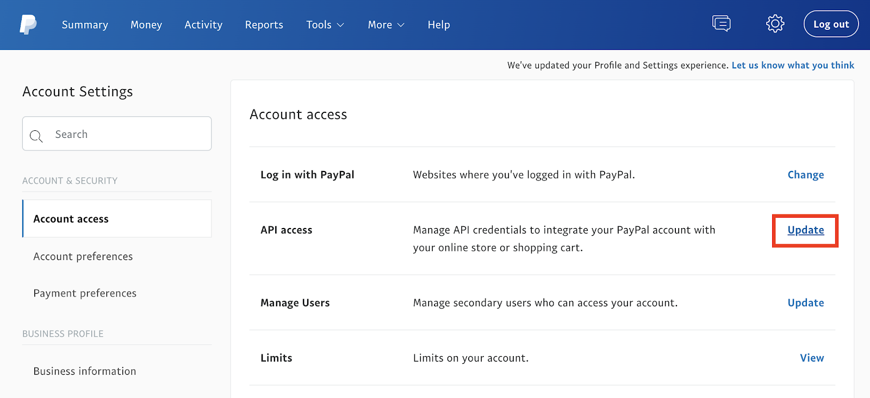The image size is (870, 398).
Task: Click Update for API access
Action: pos(806,230)
